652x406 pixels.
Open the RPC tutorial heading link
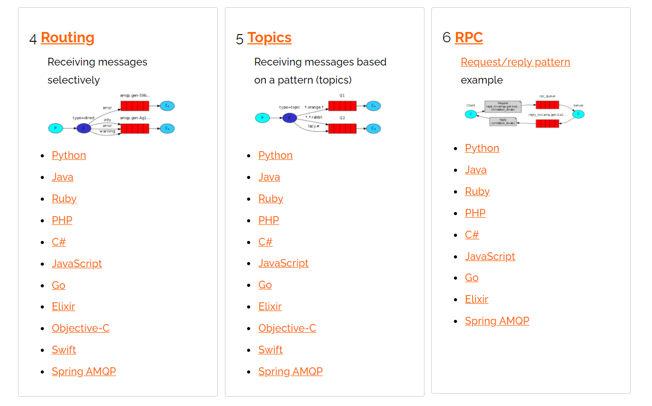click(469, 38)
